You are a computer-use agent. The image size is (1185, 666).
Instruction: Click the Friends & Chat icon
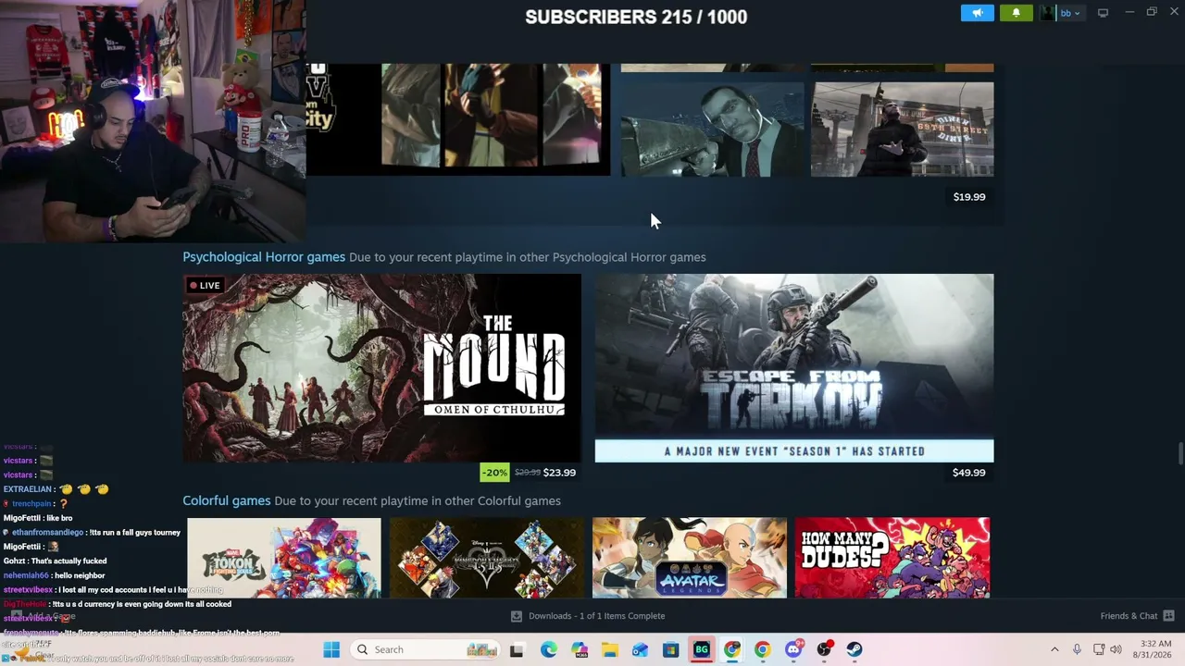(1168, 616)
